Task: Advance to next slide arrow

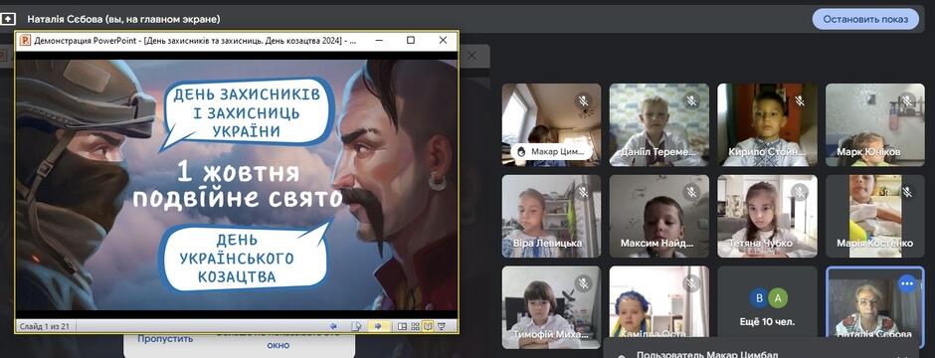Action: click(x=378, y=326)
